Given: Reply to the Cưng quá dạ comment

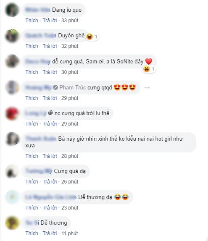Looking at the screenshot, I should coord(50,182).
